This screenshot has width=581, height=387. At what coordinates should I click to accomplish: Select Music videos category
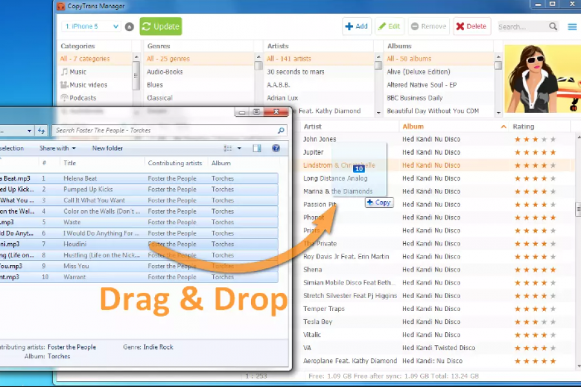point(88,85)
